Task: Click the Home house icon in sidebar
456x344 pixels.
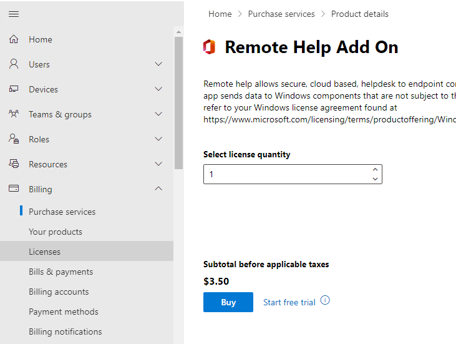Action: tap(14, 39)
